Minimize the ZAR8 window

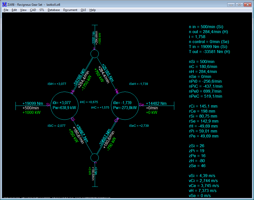click(x=231, y=4)
